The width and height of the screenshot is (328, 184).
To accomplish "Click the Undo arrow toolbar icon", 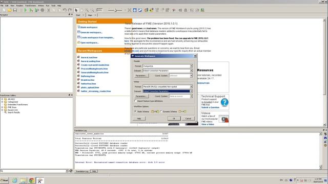I will (65, 10).
